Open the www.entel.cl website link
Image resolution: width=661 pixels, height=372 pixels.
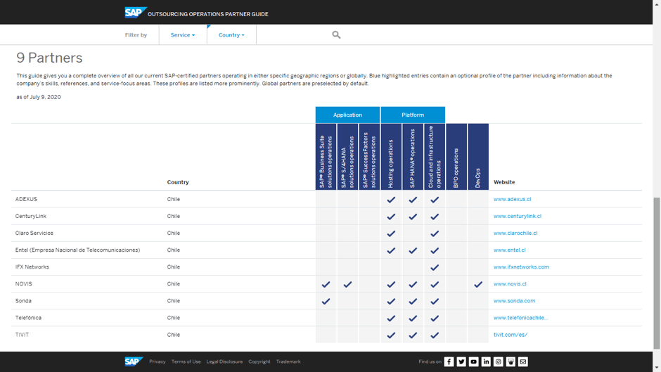pos(510,250)
